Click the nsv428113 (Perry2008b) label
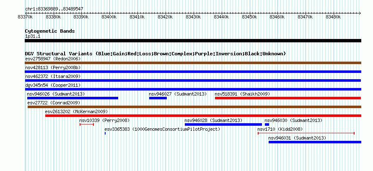The height and width of the screenshot is (171, 373). (x=53, y=67)
